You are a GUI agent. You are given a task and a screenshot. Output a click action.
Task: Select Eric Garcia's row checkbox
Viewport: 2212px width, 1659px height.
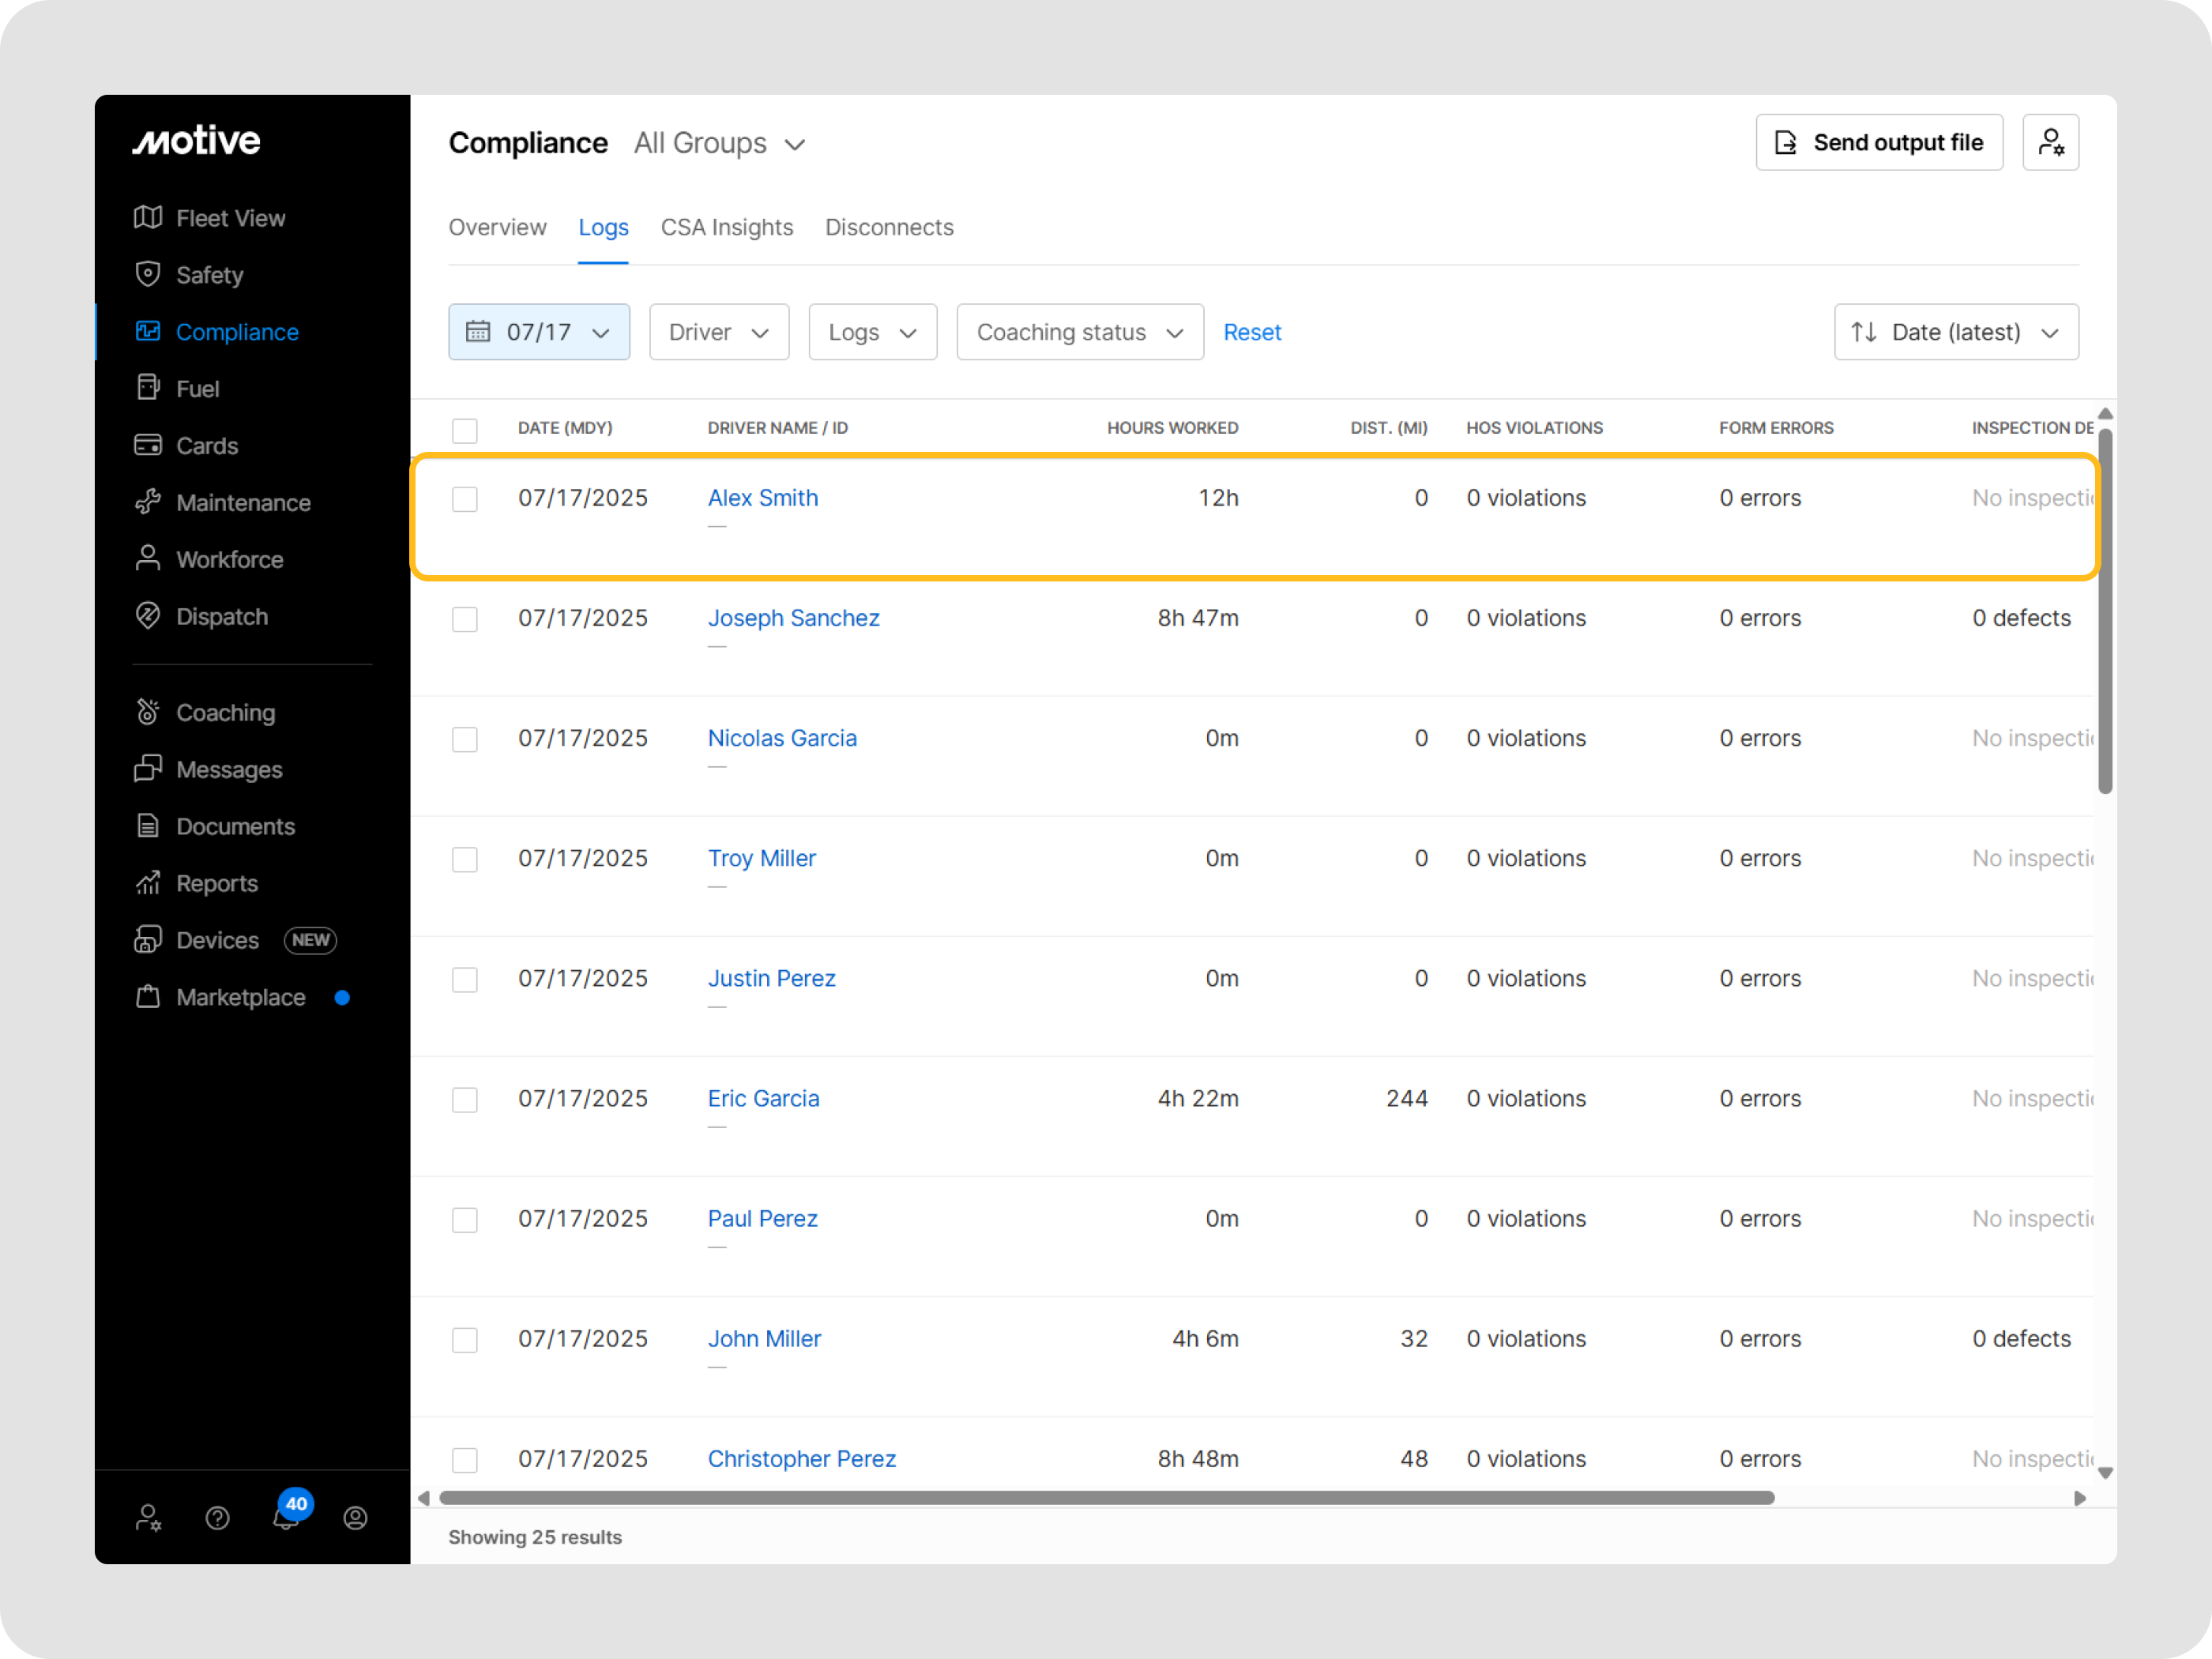pyautogui.click(x=465, y=1100)
